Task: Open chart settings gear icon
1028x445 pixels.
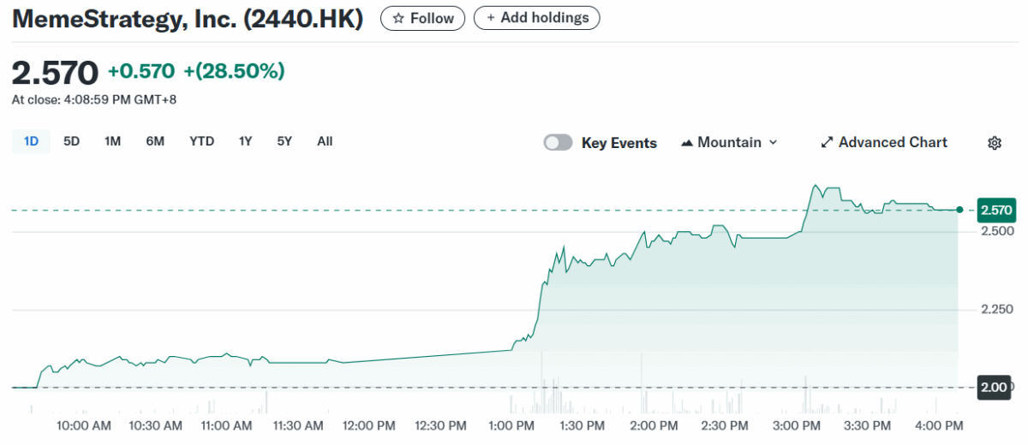Action: (995, 143)
